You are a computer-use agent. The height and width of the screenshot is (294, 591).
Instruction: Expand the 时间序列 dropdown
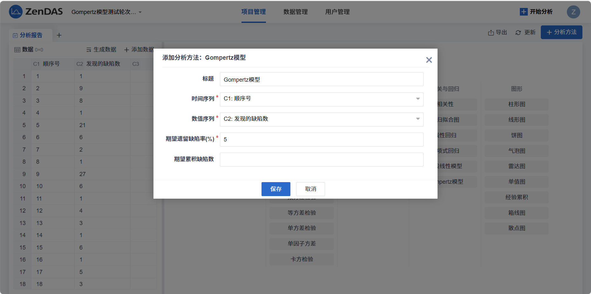[x=418, y=99]
